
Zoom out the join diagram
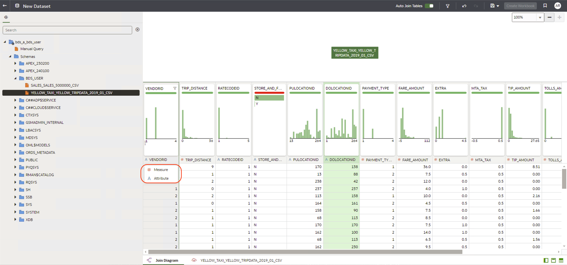click(x=550, y=17)
